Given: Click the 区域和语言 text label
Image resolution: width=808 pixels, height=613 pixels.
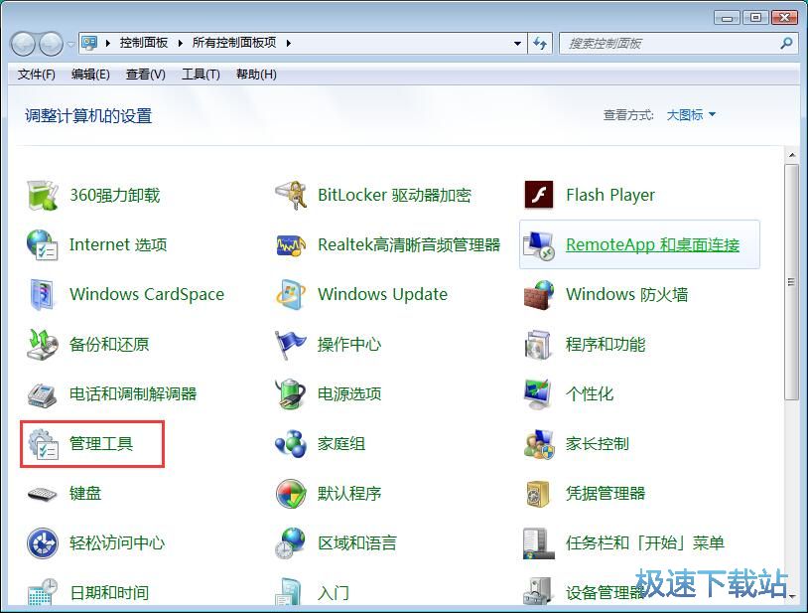Looking at the screenshot, I should pyautogui.click(x=357, y=542).
